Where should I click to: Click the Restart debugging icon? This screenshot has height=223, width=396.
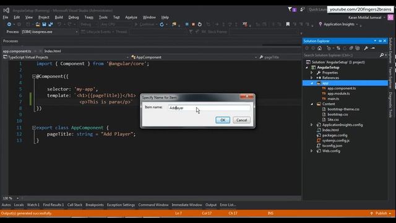(x=200, y=24)
